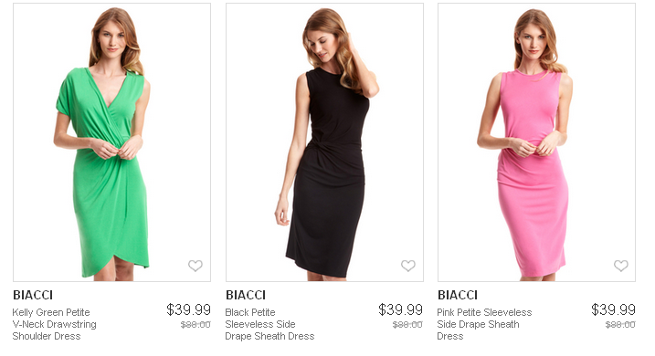
Task: Open Kelly Green Petite V-Neck Drawstring Shoulder Dress
Action: tap(54, 324)
